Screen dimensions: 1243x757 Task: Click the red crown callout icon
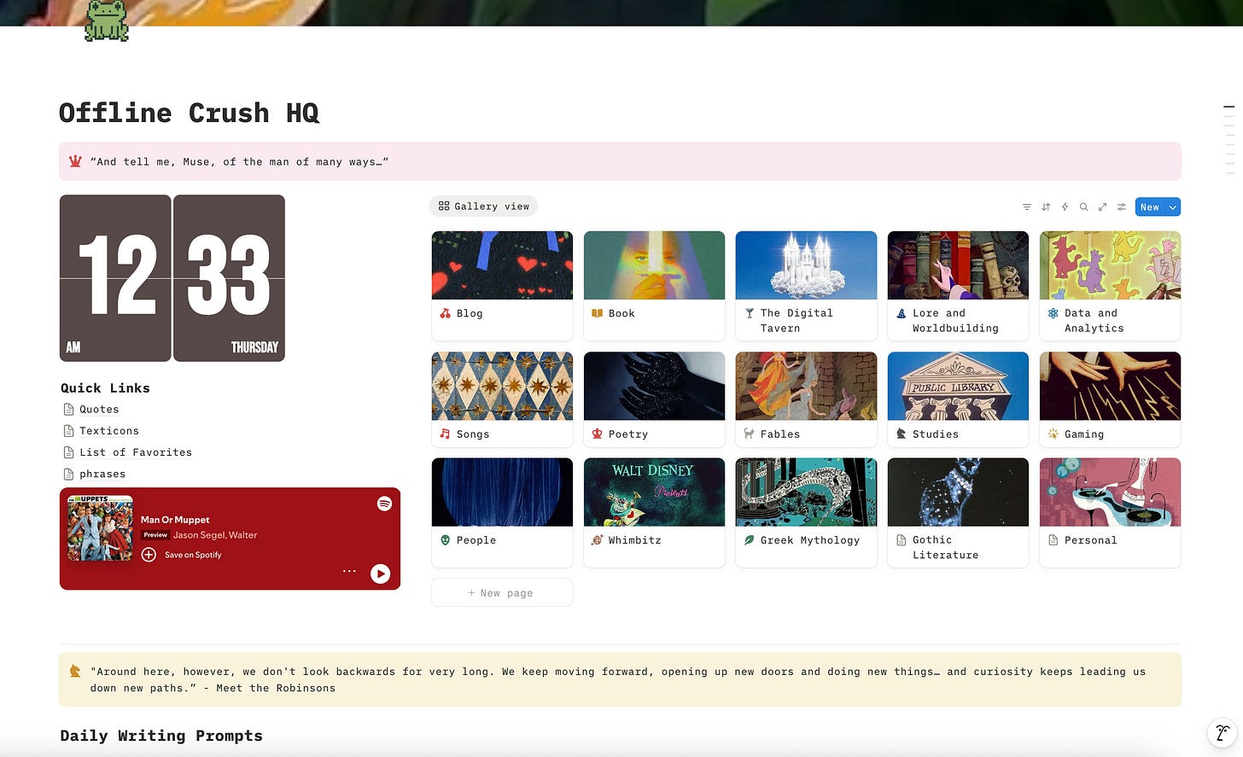(74, 161)
